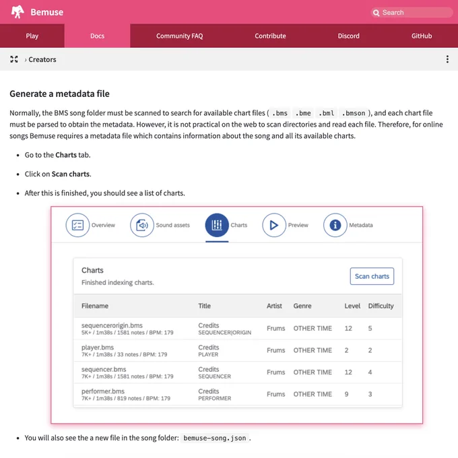458x458 pixels.
Task: Click Frums artist in sequencer.bms row
Action: (x=275, y=372)
